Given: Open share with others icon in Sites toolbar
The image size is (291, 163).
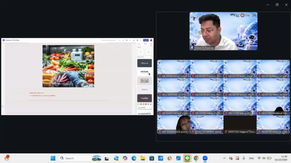Looking at the screenshot, I should [134, 40].
